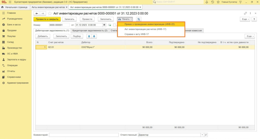Open document three-dot options menu

point(250,13)
